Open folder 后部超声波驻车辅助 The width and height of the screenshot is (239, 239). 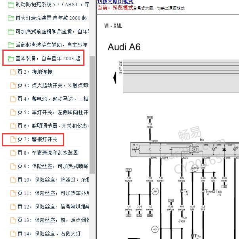coord(48,45)
